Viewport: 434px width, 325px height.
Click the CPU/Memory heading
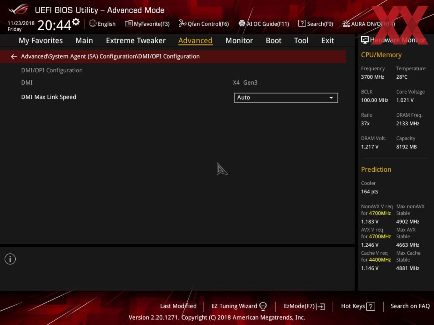click(x=381, y=55)
